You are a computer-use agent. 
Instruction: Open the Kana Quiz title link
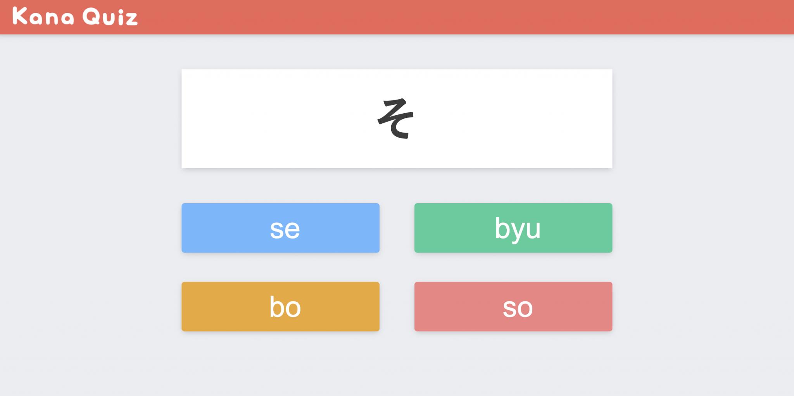[75, 17]
